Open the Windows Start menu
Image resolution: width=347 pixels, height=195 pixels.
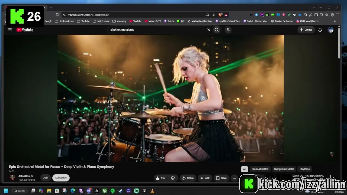point(6,191)
